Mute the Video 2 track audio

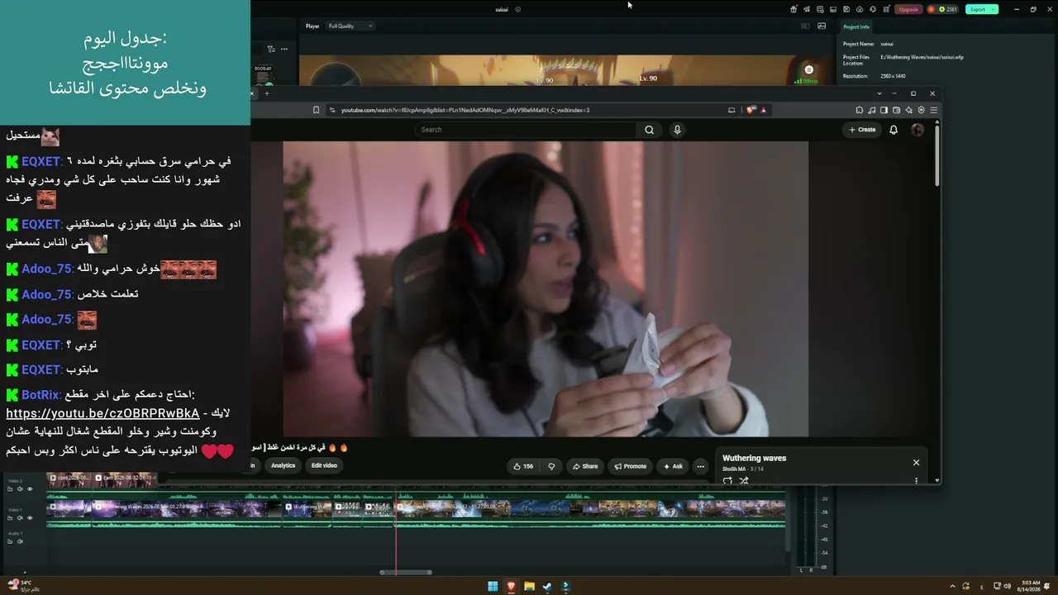coord(20,489)
